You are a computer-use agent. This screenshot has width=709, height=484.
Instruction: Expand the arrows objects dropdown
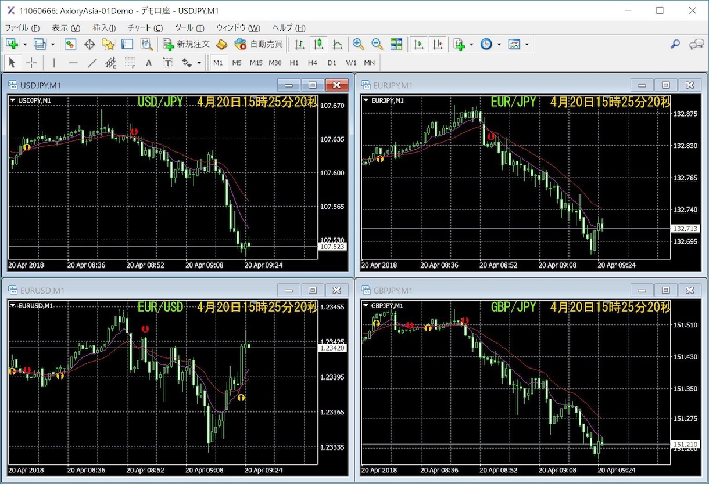(x=199, y=63)
